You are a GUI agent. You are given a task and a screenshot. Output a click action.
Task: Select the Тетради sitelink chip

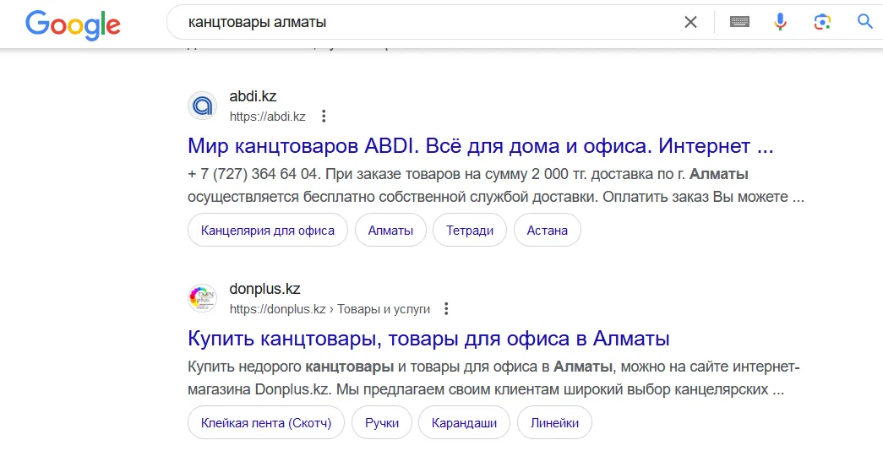click(x=470, y=231)
